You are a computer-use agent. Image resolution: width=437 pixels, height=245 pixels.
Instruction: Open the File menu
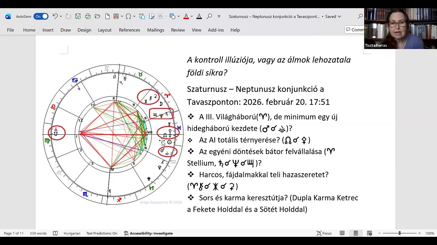(11, 30)
